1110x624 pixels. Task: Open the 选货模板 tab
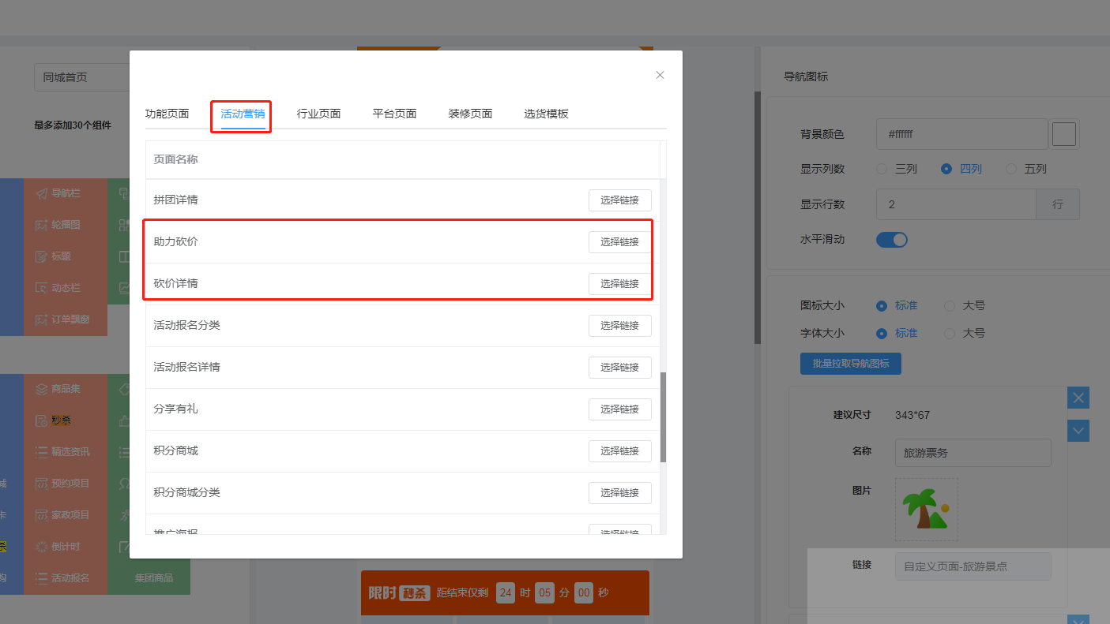tap(546, 114)
